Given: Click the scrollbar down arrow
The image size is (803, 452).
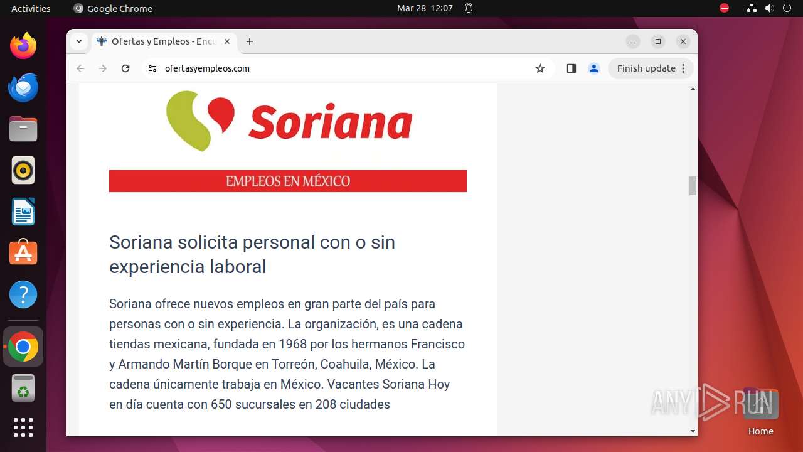Looking at the screenshot, I should point(693,431).
